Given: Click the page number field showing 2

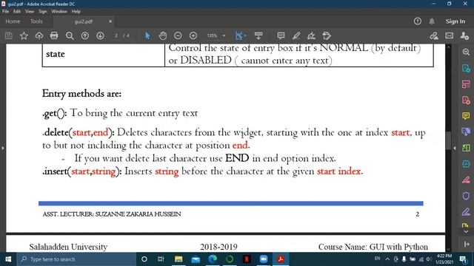Looking at the screenshot, I should click(116, 35).
